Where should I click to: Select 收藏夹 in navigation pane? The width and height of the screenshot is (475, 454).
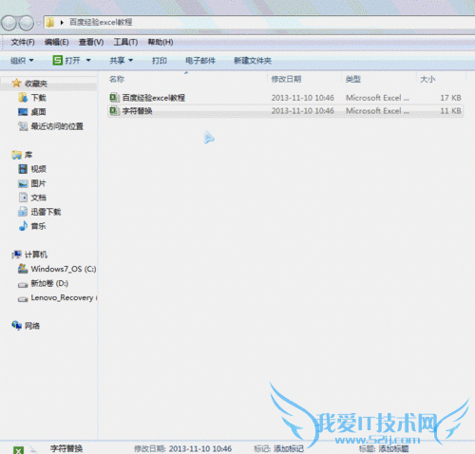coord(36,84)
